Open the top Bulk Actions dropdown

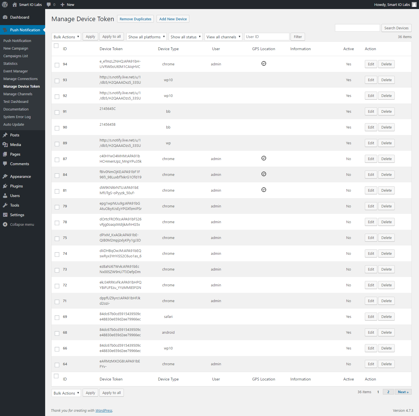pos(66,37)
